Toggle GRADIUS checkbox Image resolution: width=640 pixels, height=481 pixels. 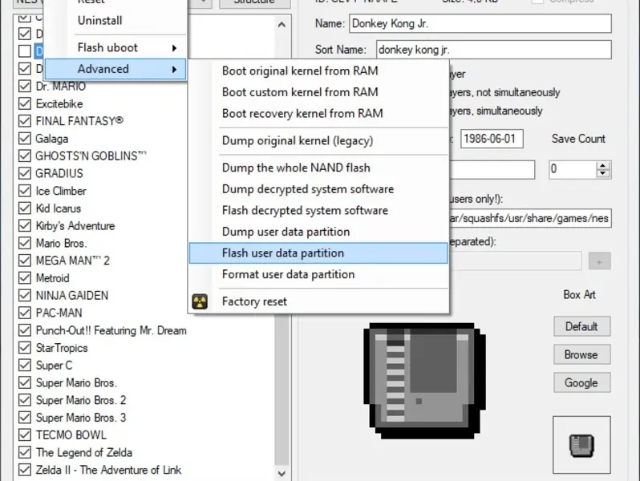[25, 173]
